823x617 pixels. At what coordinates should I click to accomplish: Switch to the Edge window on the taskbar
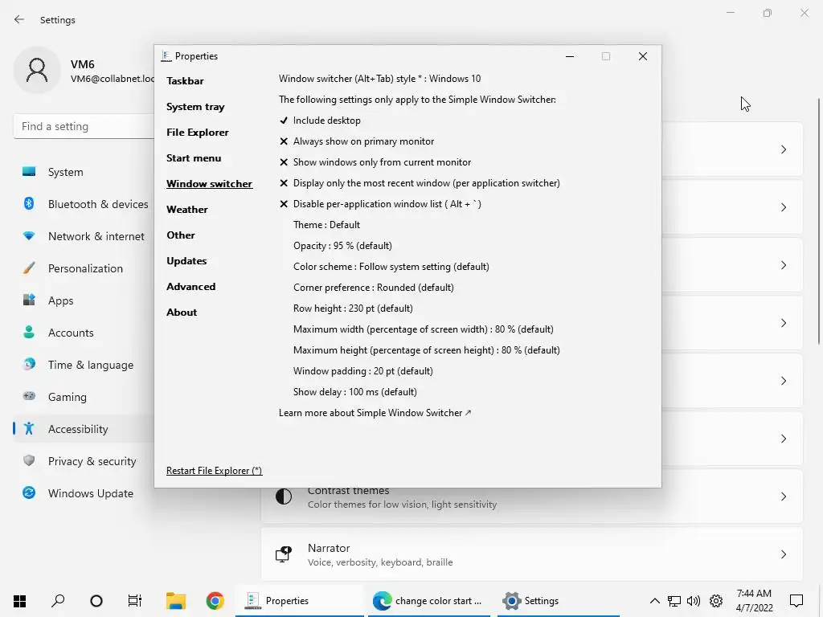coord(428,601)
